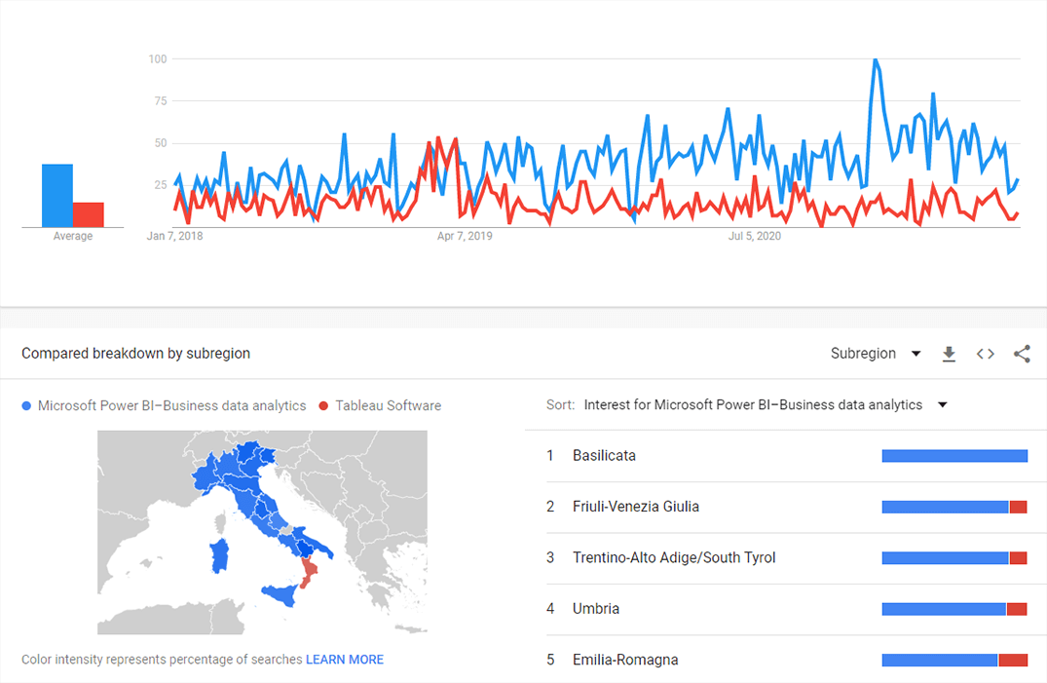Select Friuli-Venezia Giulia row

point(635,507)
